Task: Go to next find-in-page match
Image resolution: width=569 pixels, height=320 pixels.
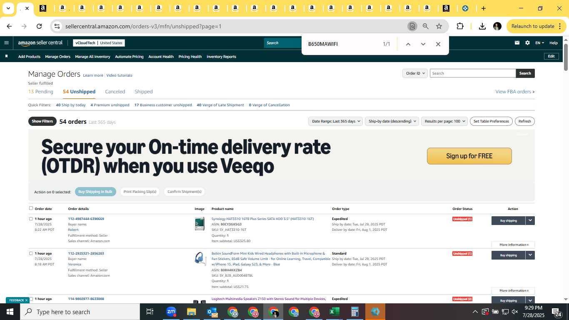Action: click(x=423, y=44)
